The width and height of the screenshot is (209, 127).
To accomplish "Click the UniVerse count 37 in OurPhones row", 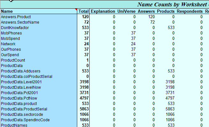I will pos(133,49).
